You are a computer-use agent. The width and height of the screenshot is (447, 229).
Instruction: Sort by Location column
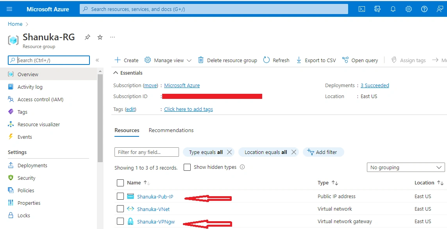(429, 182)
